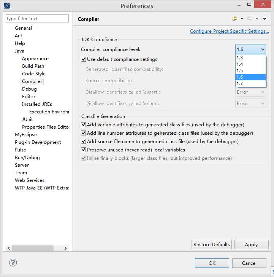Screen dimensions: 274x277
Task: Click tree horizontal scrollbar right arrow
Action: click(x=66, y=248)
